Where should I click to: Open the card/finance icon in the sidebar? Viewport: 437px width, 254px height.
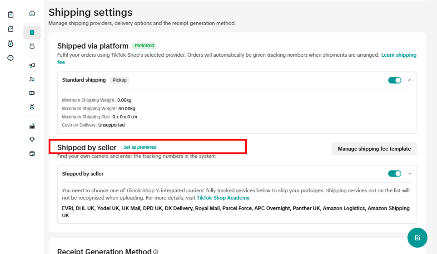click(x=32, y=154)
